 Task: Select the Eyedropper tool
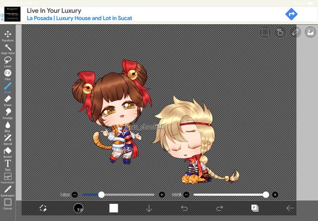[7, 192]
